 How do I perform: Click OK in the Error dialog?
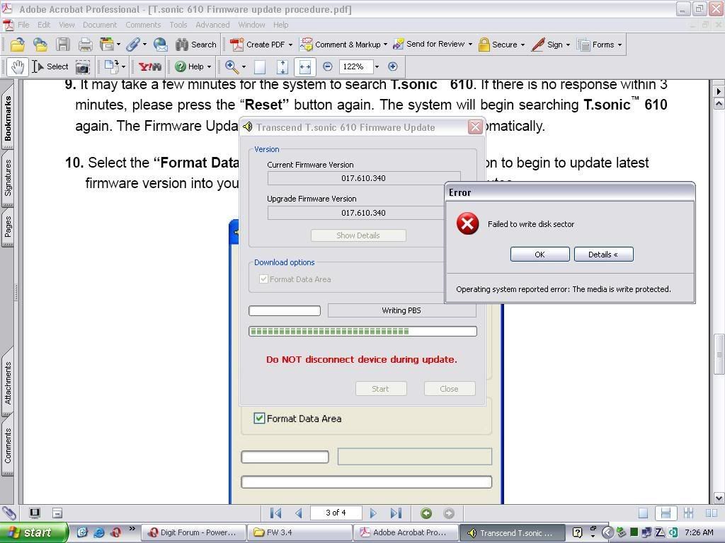pyautogui.click(x=540, y=255)
